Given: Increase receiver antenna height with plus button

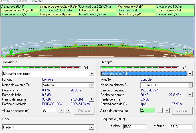Looking at the screenshot, I should click(167, 111).
